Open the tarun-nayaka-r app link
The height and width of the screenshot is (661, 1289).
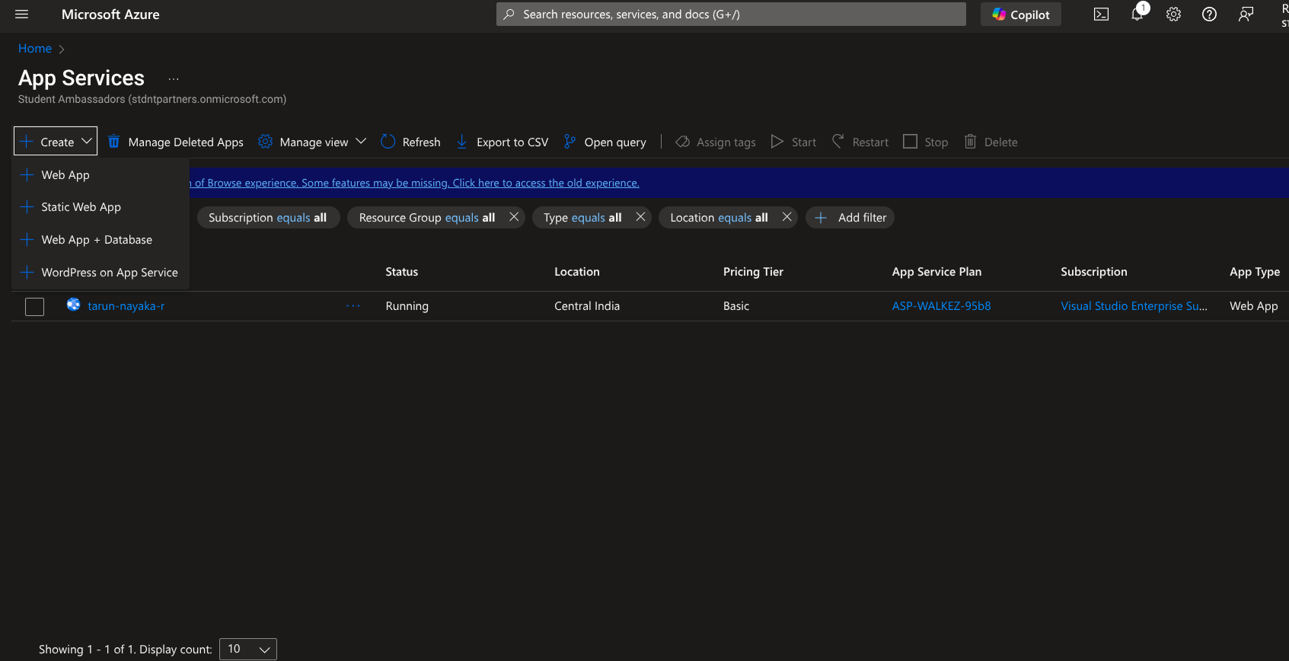[x=126, y=306]
